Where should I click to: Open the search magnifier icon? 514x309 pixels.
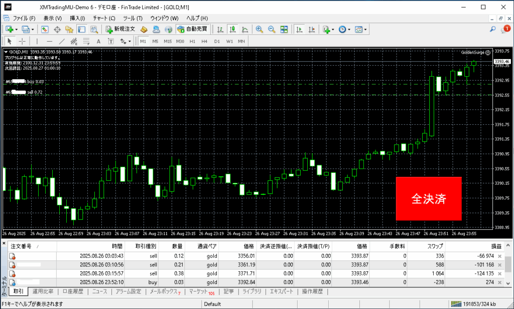[x=493, y=30]
